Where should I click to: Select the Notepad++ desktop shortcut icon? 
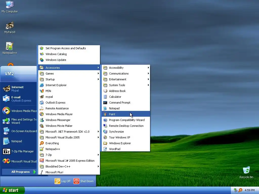pos(10,48)
